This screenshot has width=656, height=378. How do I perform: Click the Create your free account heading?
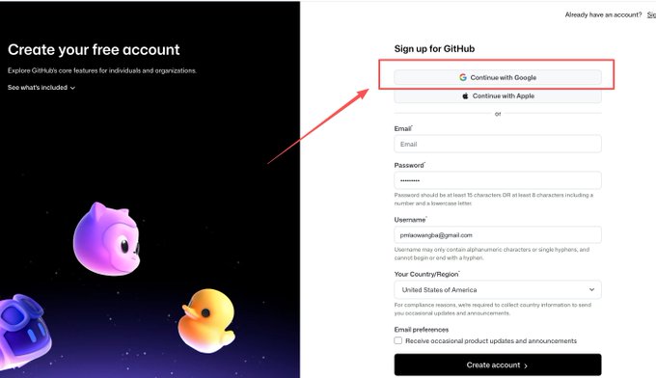[94, 50]
